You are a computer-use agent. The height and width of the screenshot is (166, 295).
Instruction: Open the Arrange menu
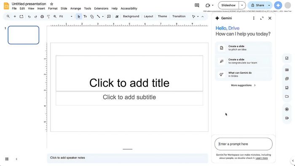pos(75,8)
